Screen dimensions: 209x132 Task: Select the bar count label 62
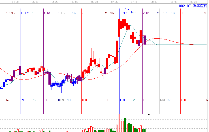pyautogui.click(x=8, y=100)
